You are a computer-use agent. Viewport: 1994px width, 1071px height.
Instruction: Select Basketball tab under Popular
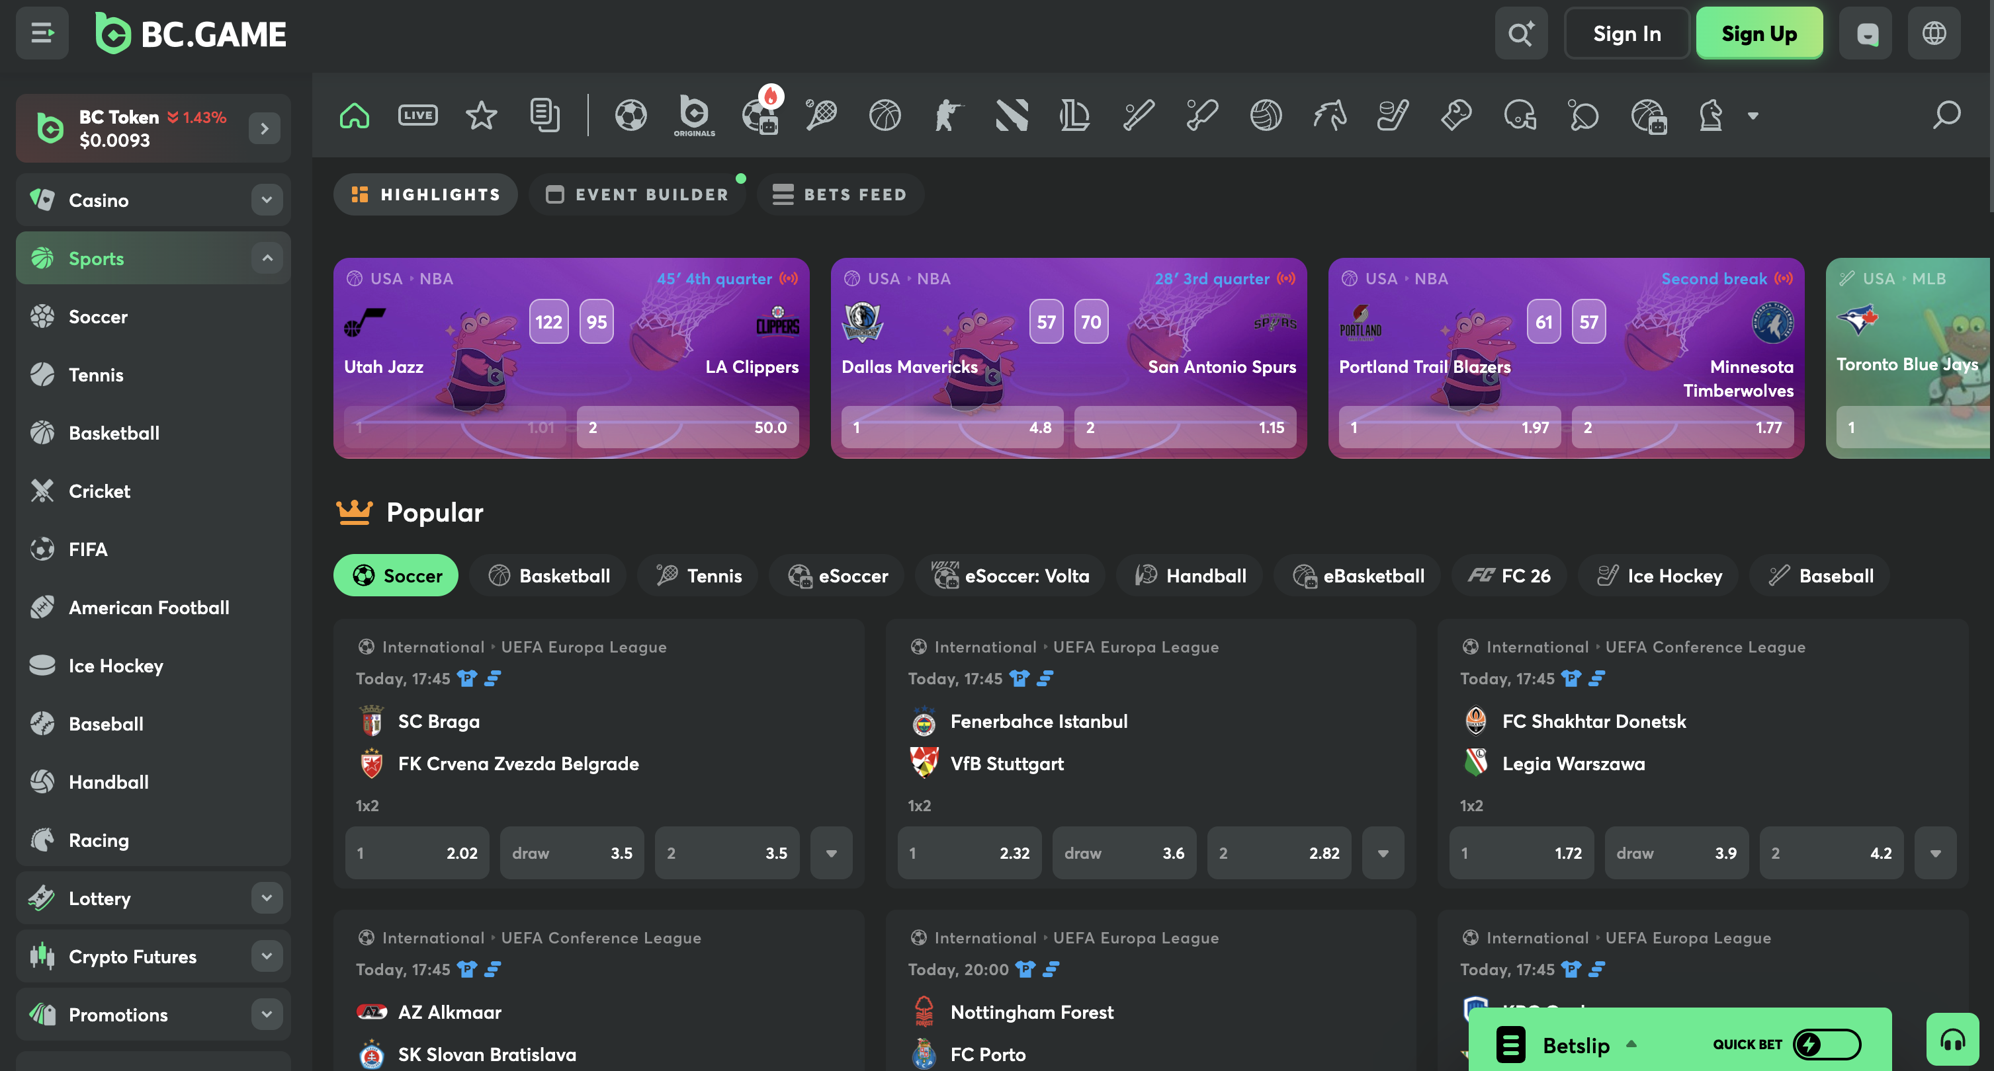coord(549,575)
